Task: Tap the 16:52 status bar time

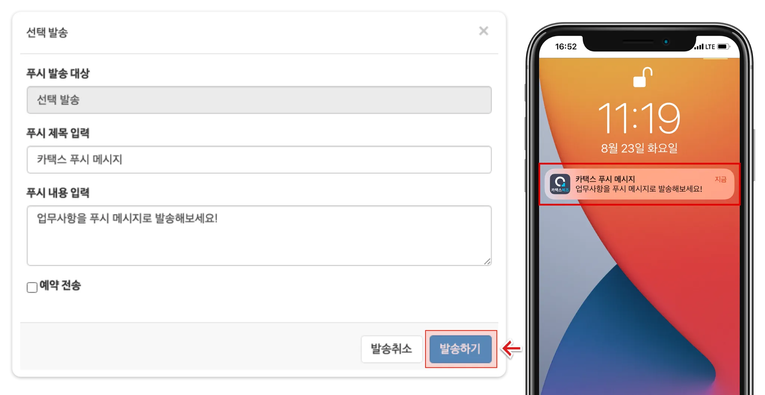Action: click(566, 47)
